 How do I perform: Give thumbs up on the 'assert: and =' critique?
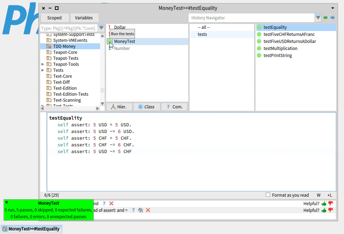[324, 210]
